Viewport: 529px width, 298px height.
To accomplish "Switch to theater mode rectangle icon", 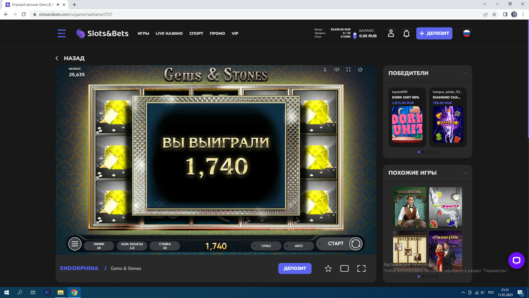I will 344,268.
